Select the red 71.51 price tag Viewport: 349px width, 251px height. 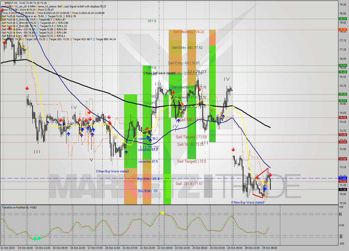point(342,181)
